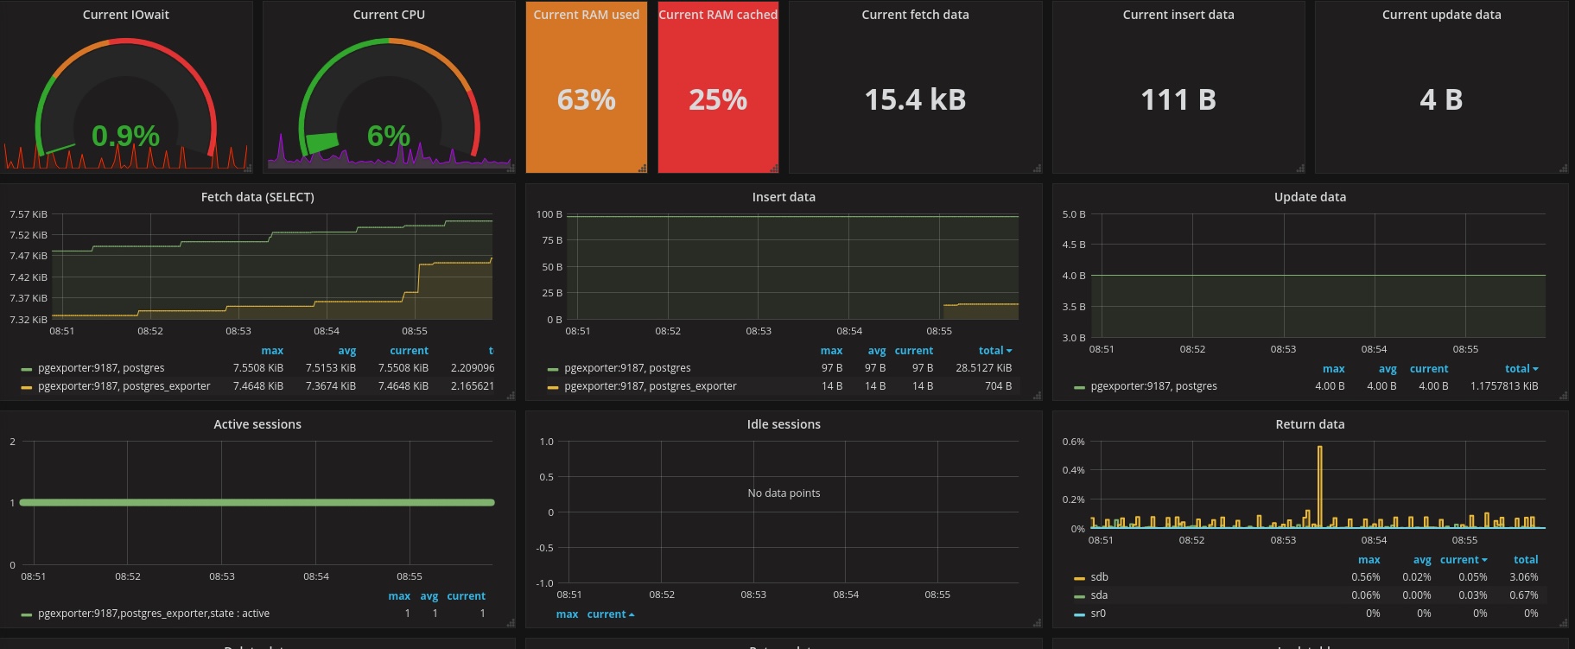Click the sr0 legend color swatch
Image resolution: width=1575 pixels, height=649 pixels.
click(x=1079, y=614)
